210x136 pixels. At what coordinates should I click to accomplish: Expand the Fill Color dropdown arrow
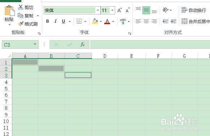(x=101, y=21)
